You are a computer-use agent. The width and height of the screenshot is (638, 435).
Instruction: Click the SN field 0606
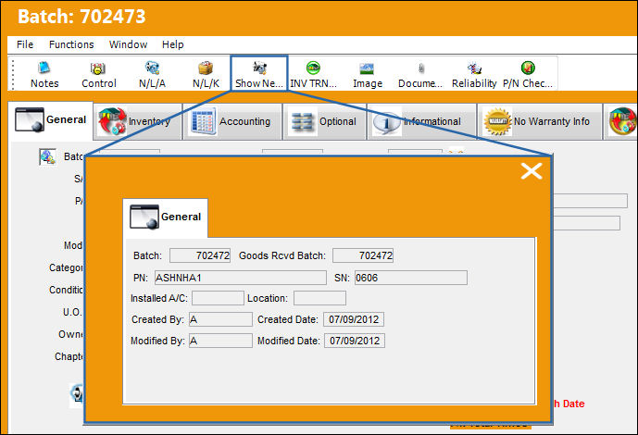pyautogui.click(x=411, y=278)
